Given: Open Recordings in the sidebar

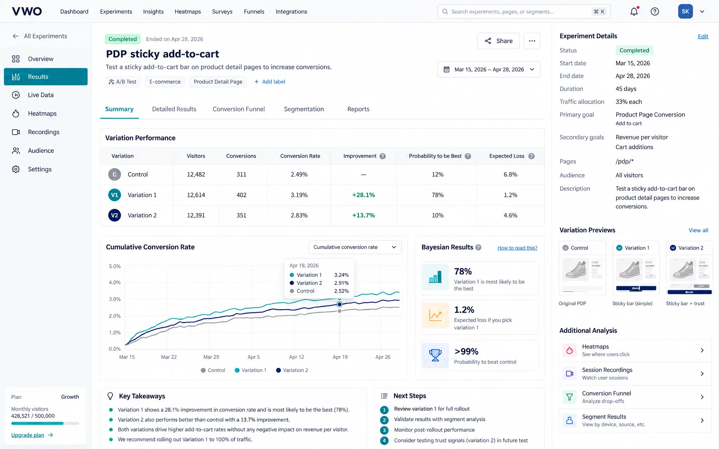Looking at the screenshot, I should click(46, 132).
